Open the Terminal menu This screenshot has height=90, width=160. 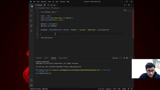tap(62, 2)
